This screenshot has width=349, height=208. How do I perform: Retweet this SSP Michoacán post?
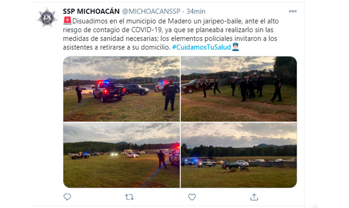(129, 197)
